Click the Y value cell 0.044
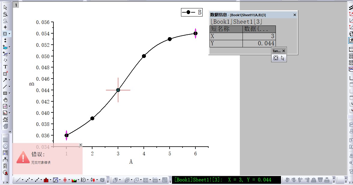This screenshot has height=185, width=353. coord(259,44)
